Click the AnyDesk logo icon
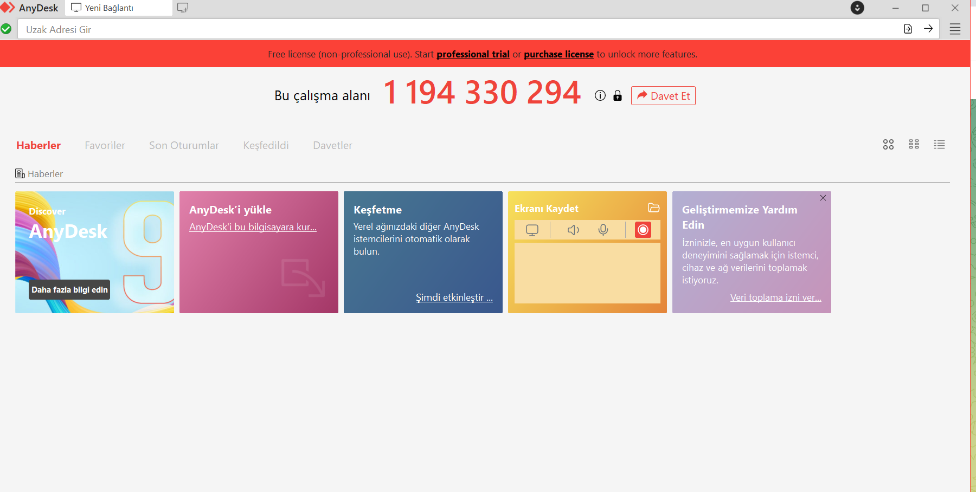Screen dimensions: 976x492 8,8
